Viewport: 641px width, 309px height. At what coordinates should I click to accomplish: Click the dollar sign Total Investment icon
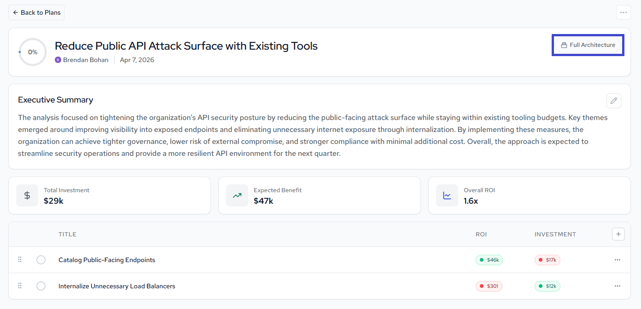27,195
